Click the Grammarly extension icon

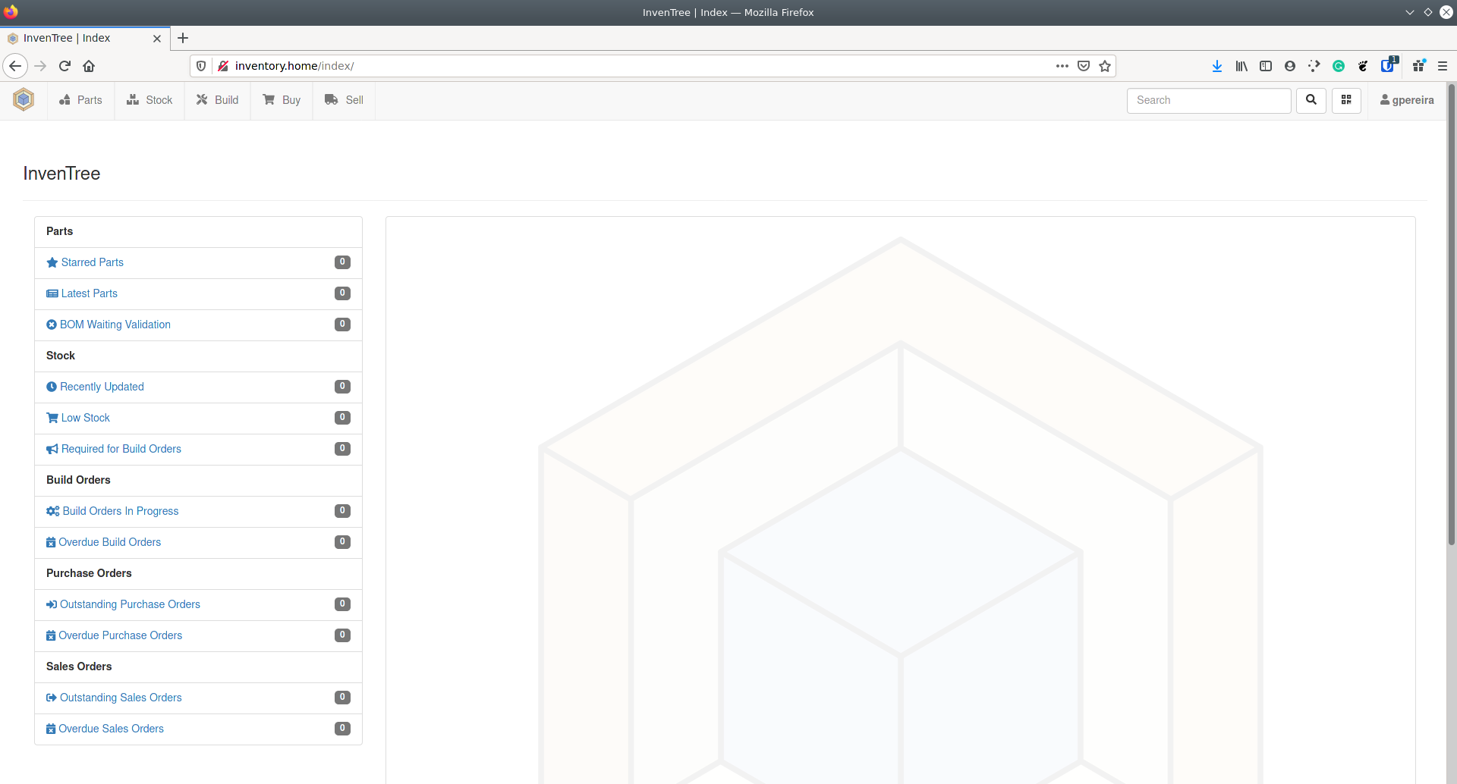pos(1339,66)
